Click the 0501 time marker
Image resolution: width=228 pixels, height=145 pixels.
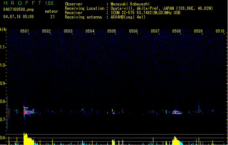click(25, 31)
